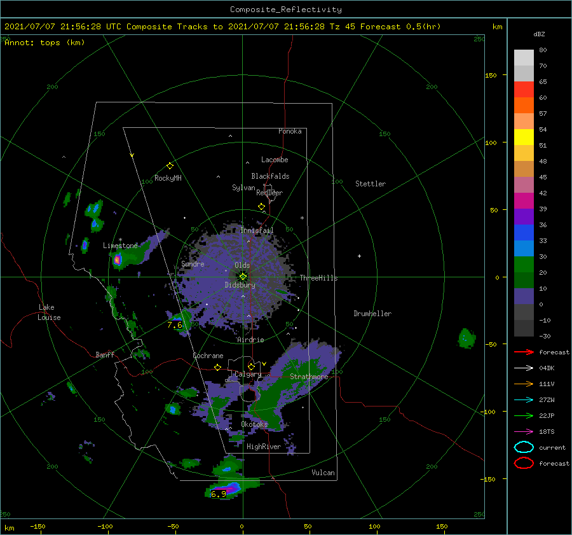Select the bright green 30 dBZ swatch
Image resolution: width=572 pixels, height=535 pixels.
(524, 264)
